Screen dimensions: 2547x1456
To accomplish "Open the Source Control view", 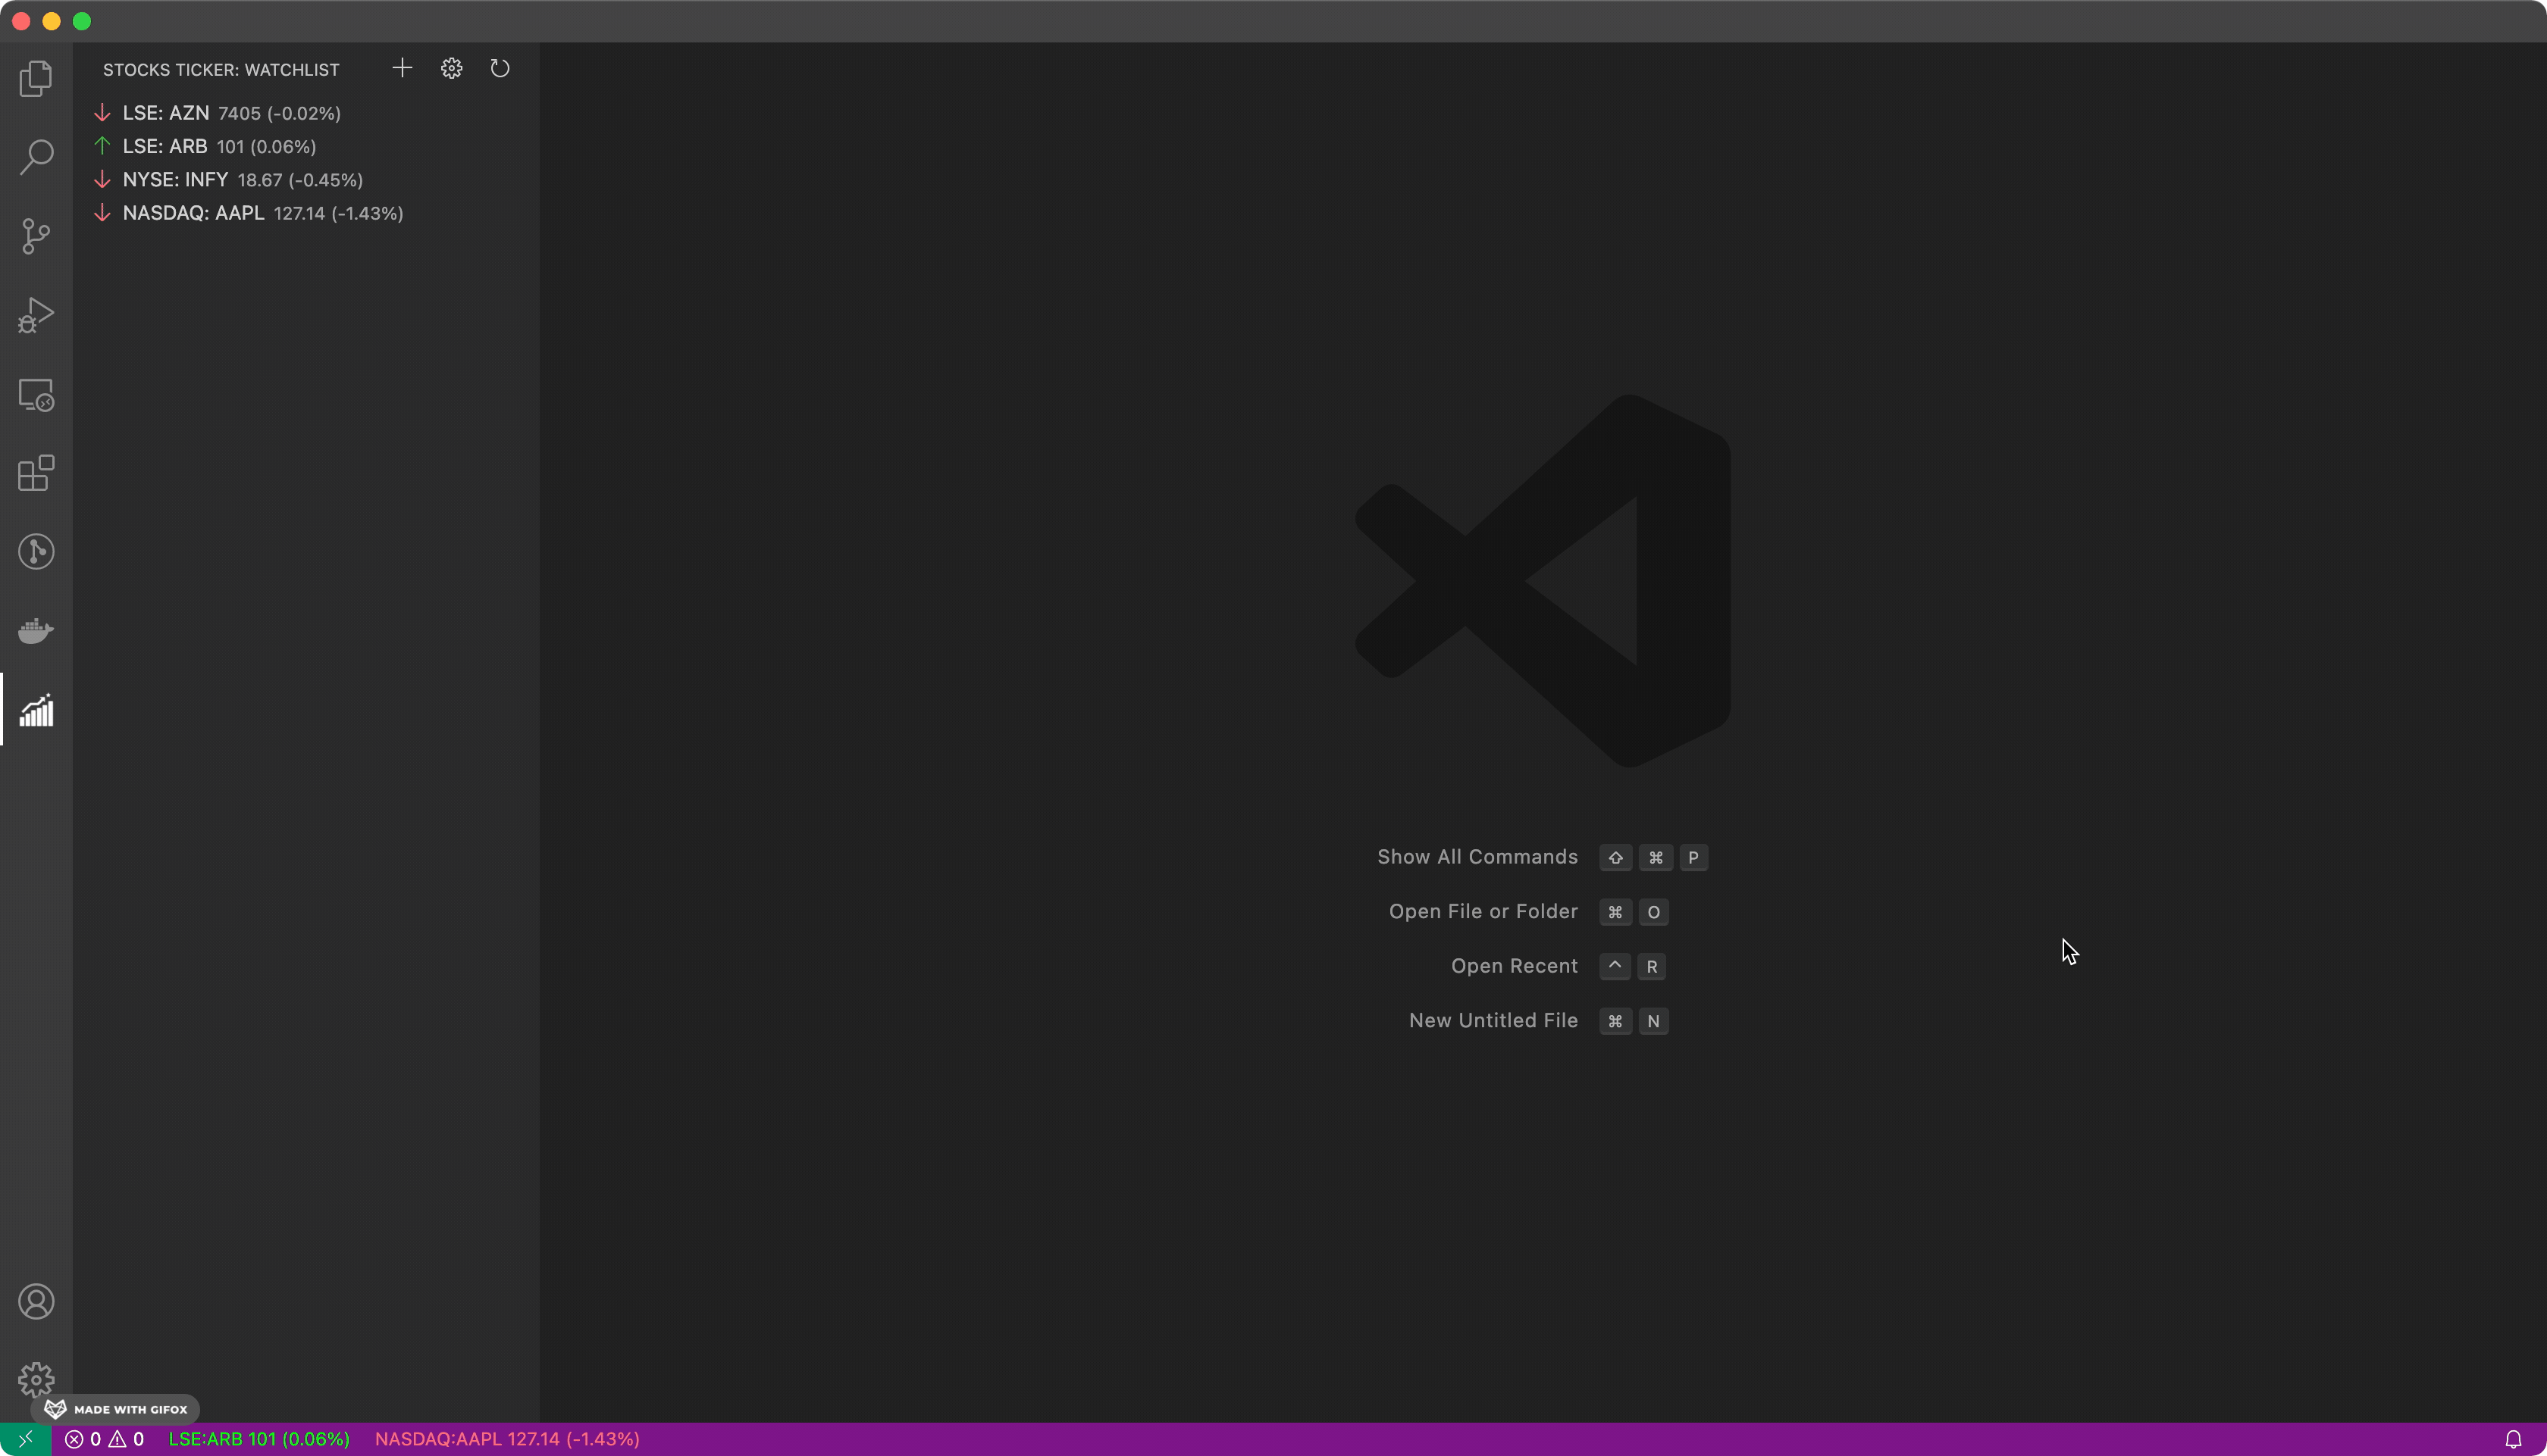I will click(x=36, y=236).
